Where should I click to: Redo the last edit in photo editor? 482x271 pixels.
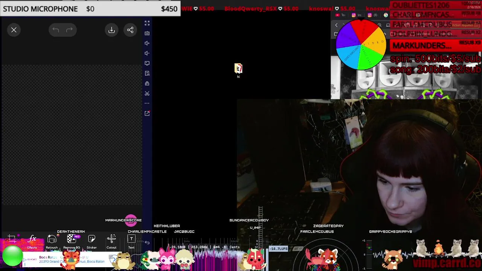click(x=69, y=30)
